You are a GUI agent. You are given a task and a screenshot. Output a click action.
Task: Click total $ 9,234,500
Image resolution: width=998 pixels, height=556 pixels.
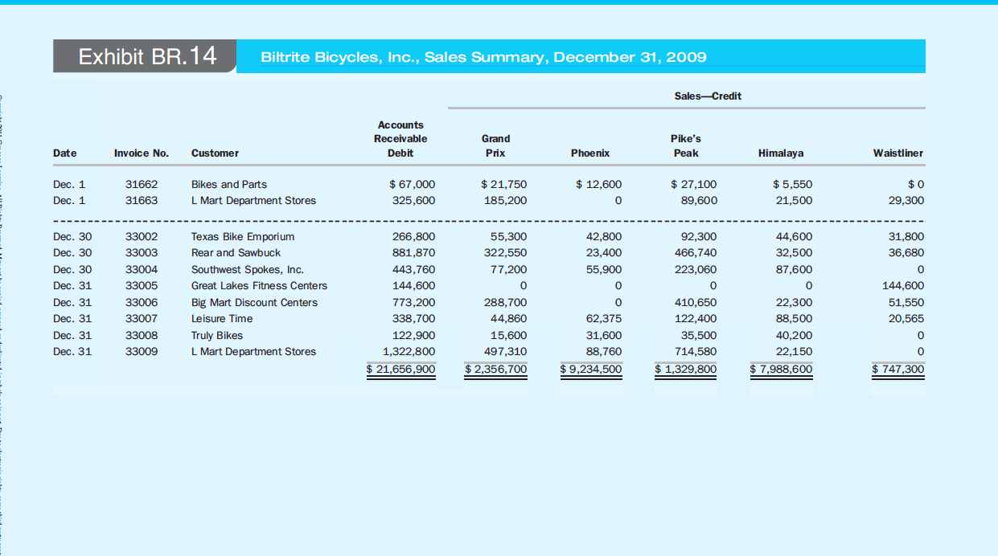coord(591,369)
